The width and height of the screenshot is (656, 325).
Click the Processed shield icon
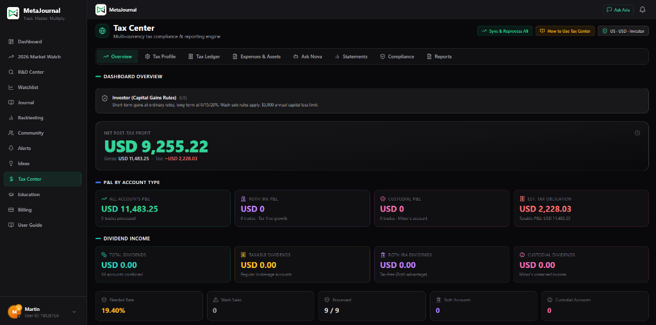click(327, 300)
